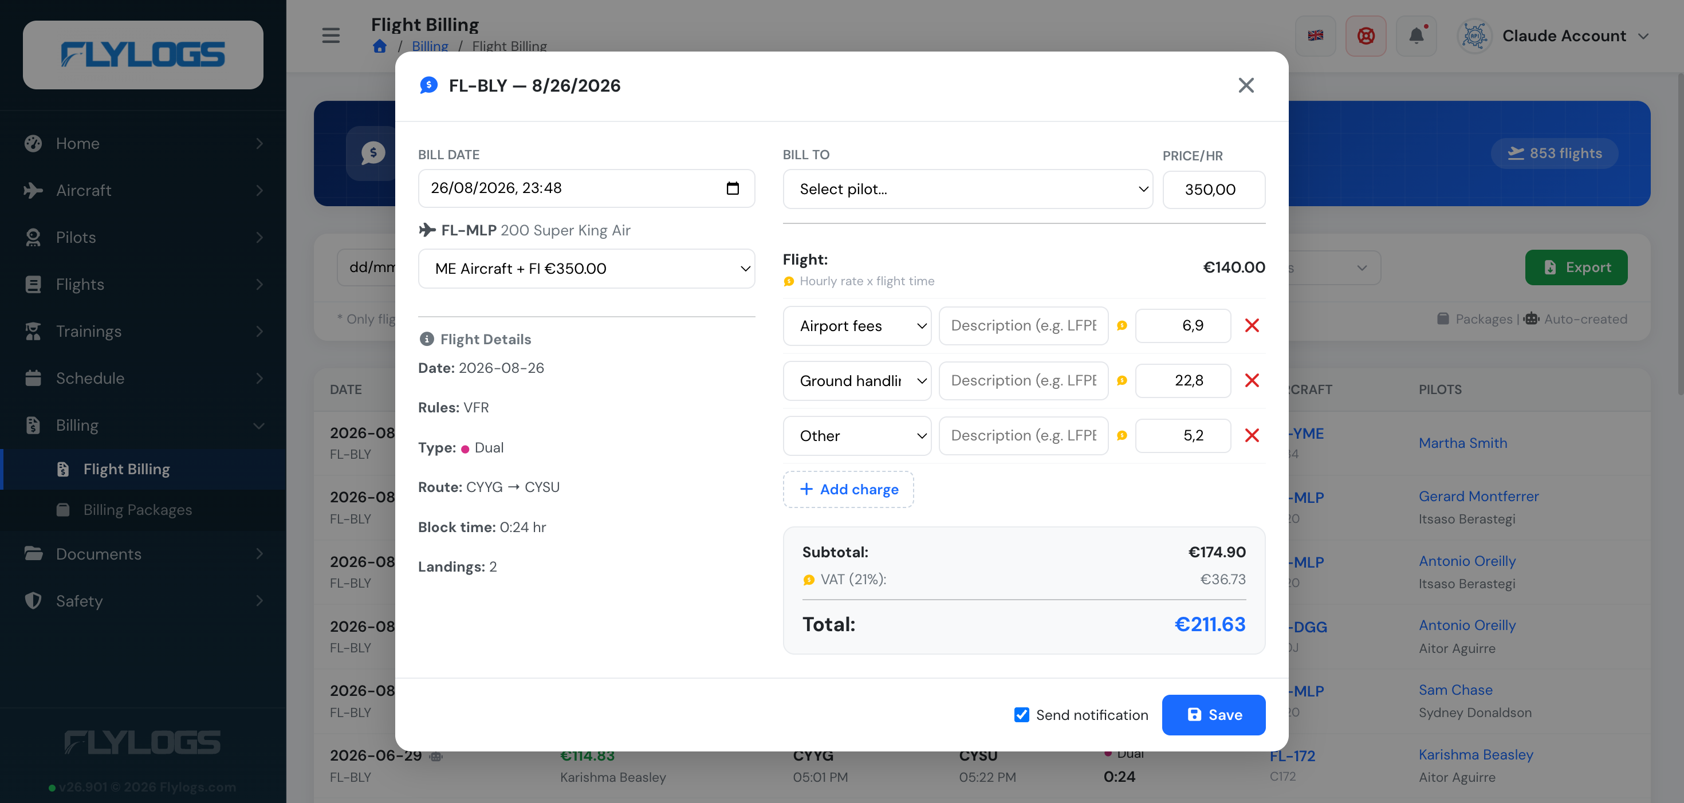The width and height of the screenshot is (1684, 803).
Task: Open Martha Smith pilot link
Action: point(1462,443)
